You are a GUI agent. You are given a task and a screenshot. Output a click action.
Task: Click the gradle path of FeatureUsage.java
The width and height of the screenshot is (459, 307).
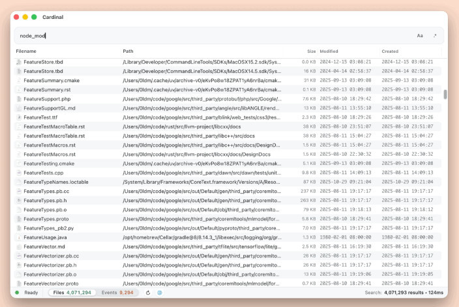[x=202, y=237]
